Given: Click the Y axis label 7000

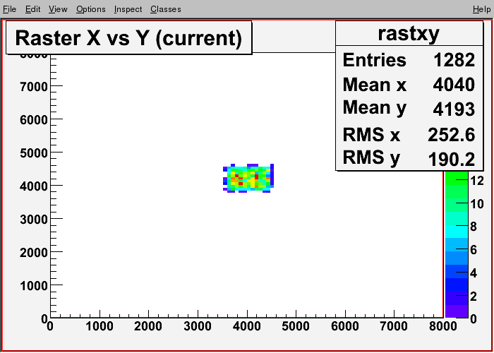Looking at the screenshot, I should click(34, 86).
